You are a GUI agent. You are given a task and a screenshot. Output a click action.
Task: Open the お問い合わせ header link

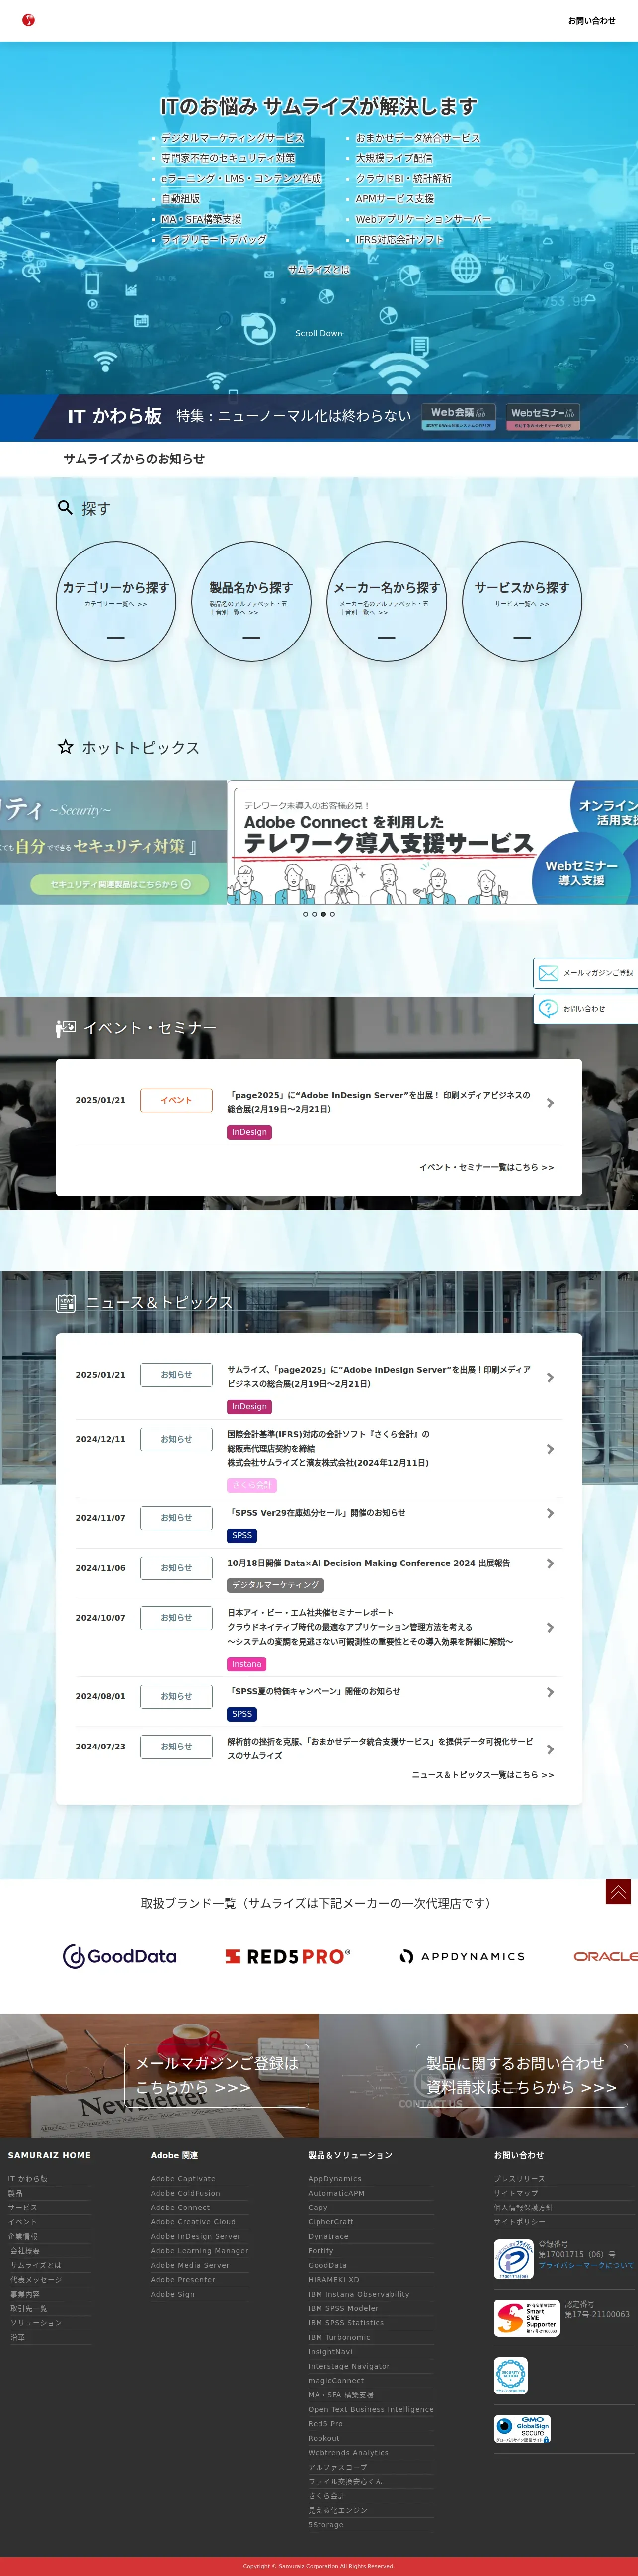tap(591, 21)
